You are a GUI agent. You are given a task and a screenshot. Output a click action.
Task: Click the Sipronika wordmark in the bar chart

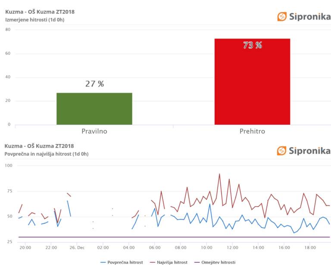pyautogui.click(x=309, y=17)
